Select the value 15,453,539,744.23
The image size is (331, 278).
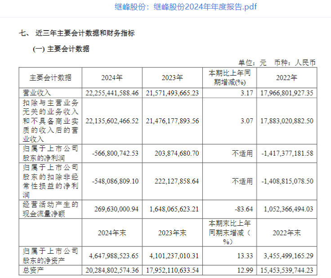click(x=286, y=270)
